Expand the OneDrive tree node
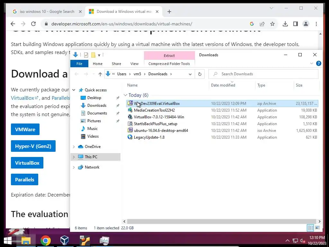 (x=74, y=147)
